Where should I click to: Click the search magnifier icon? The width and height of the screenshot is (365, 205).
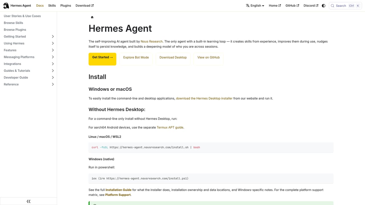[x=332, y=6]
